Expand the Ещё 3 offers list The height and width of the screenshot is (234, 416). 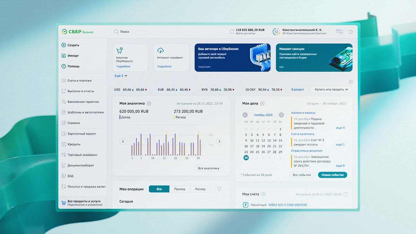click(121, 76)
